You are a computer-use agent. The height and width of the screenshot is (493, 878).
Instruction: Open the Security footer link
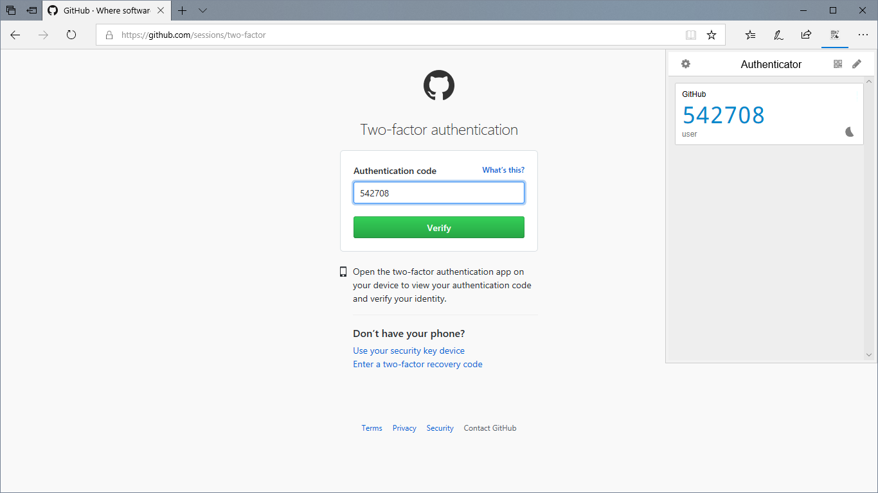click(x=440, y=428)
